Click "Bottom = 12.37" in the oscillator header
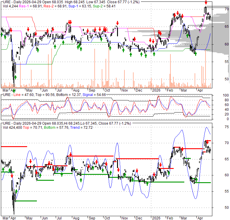This screenshot has width=230, height=220. click(x=68, y=95)
